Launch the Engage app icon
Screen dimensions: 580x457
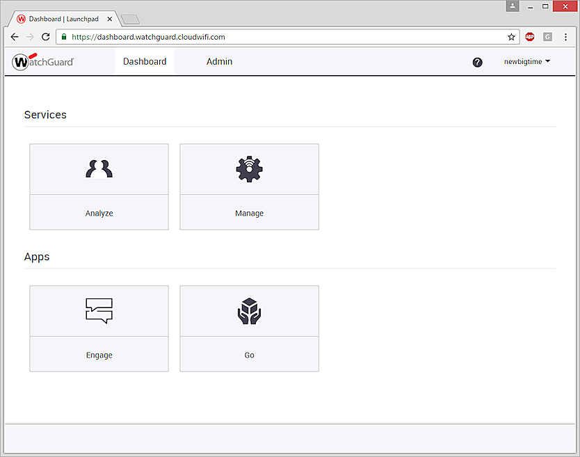(x=99, y=311)
